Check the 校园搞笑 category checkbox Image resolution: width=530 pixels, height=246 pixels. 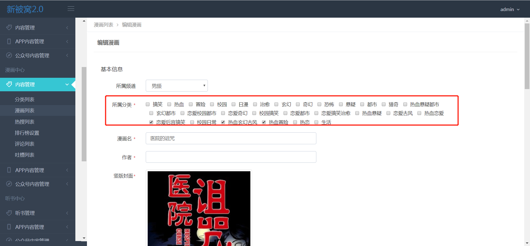[254, 113]
